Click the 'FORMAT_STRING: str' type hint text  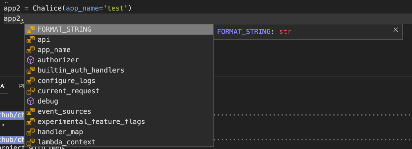coord(254,32)
